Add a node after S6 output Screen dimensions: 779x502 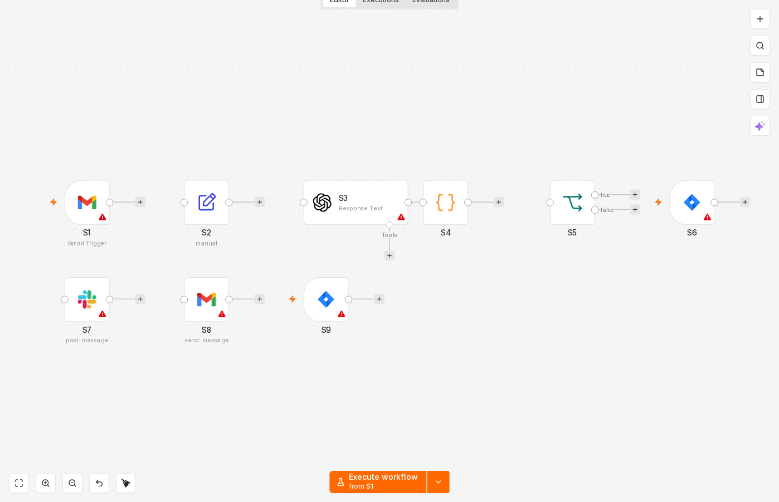(x=745, y=202)
